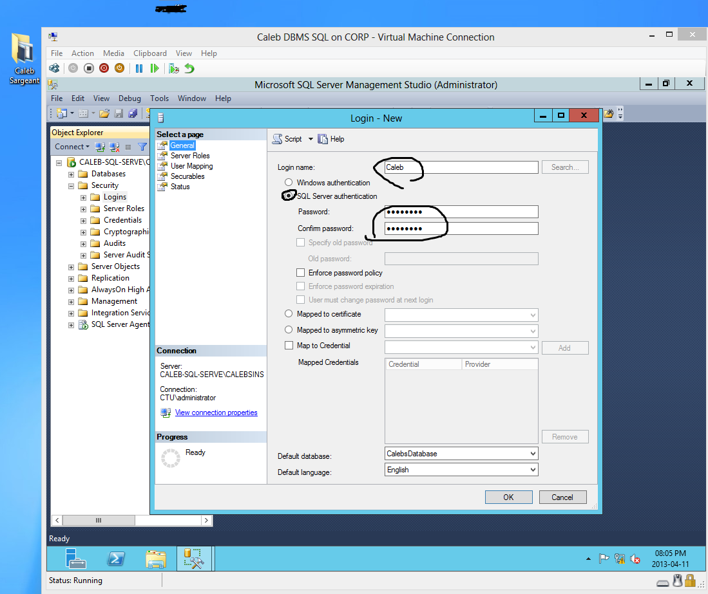
Task: Click the Save disk icon in SSMS toolbar
Action: coord(119,114)
